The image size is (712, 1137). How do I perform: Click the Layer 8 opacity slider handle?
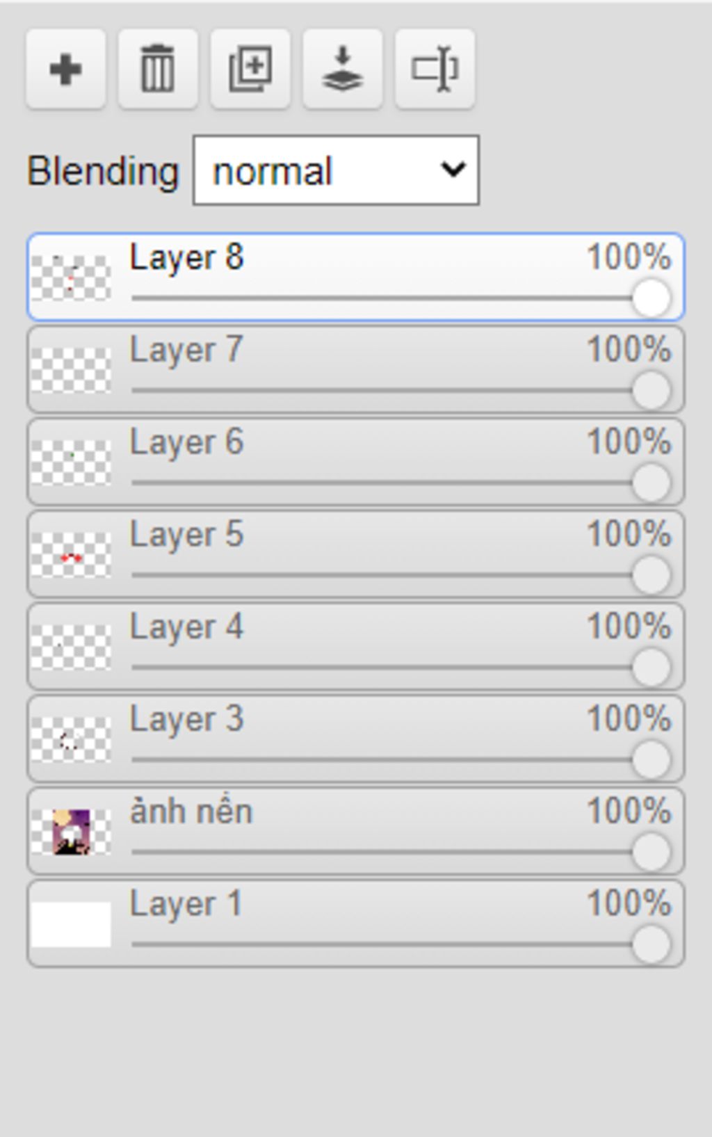pyautogui.click(x=652, y=298)
